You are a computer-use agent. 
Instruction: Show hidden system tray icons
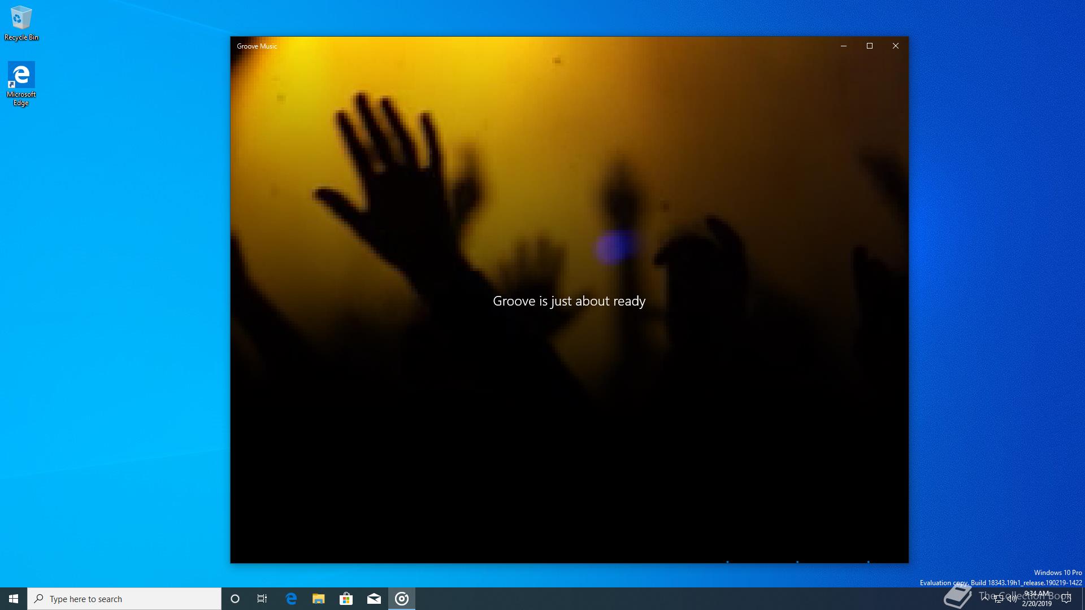(985, 599)
